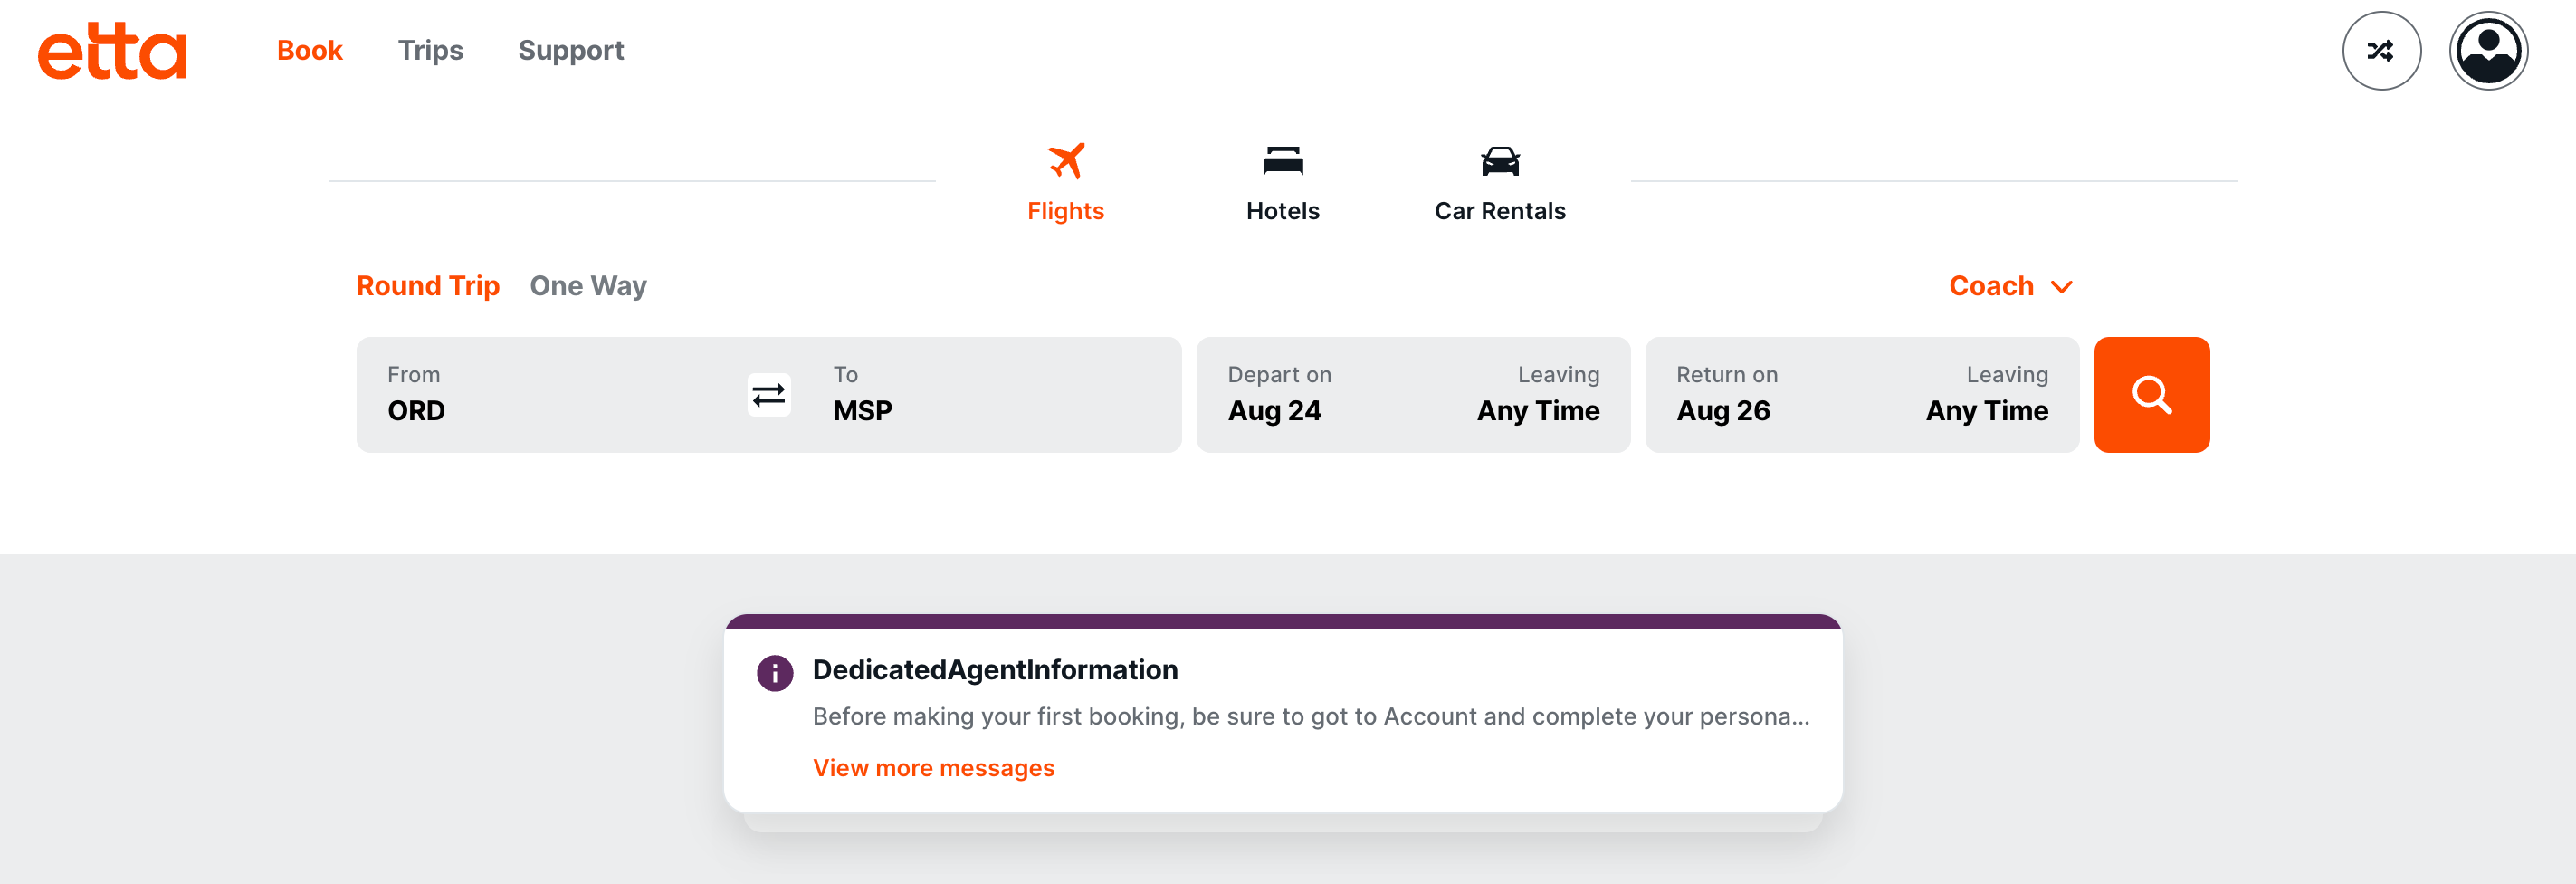
Task: Expand the Coach cabin class dropdown
Action: click(x=2010, y=286)
